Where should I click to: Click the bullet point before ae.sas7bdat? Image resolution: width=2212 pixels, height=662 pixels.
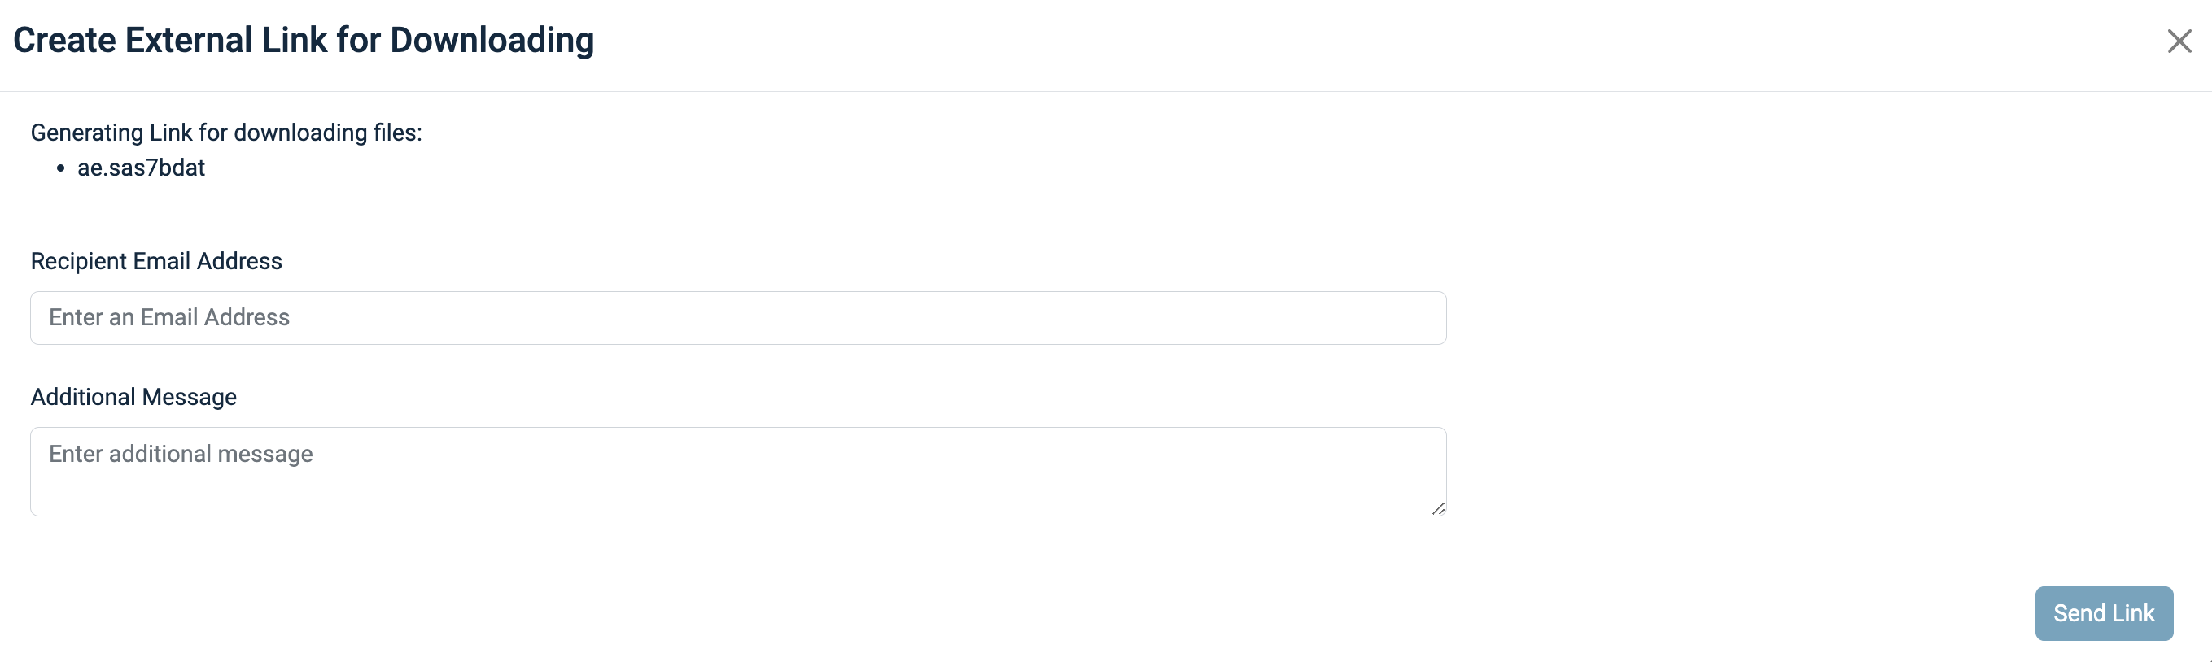61,168
